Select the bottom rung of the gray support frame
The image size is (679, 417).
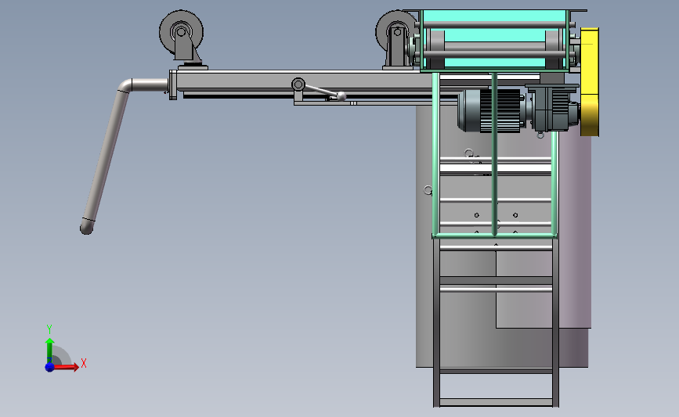click(x=497, y=402)
